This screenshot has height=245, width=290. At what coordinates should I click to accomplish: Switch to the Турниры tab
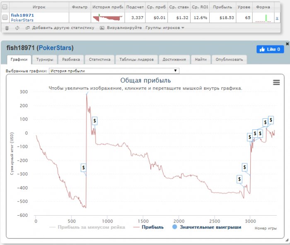point(45,60)
